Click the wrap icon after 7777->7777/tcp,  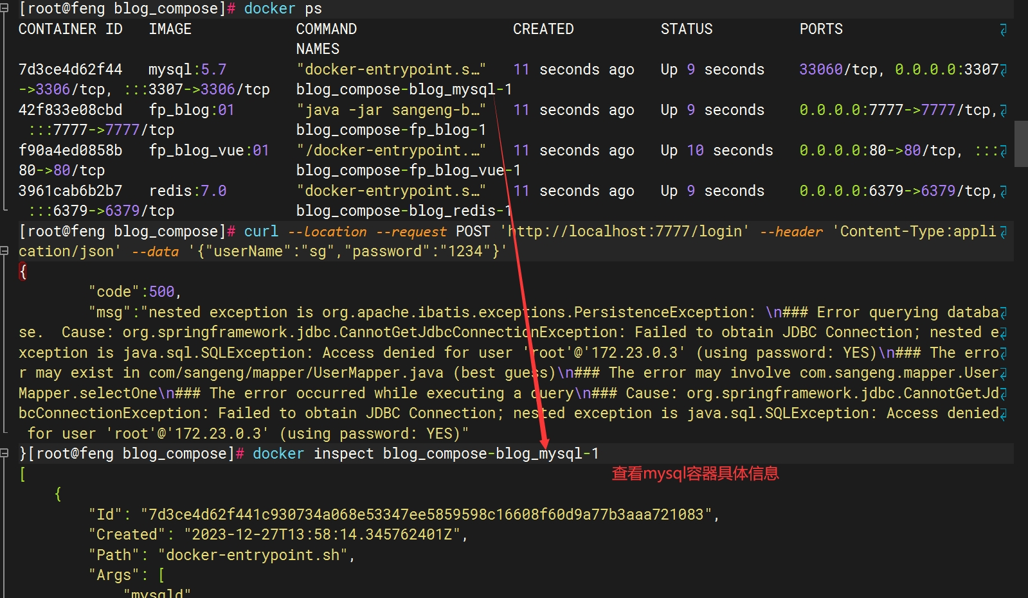pos(1004,110)
